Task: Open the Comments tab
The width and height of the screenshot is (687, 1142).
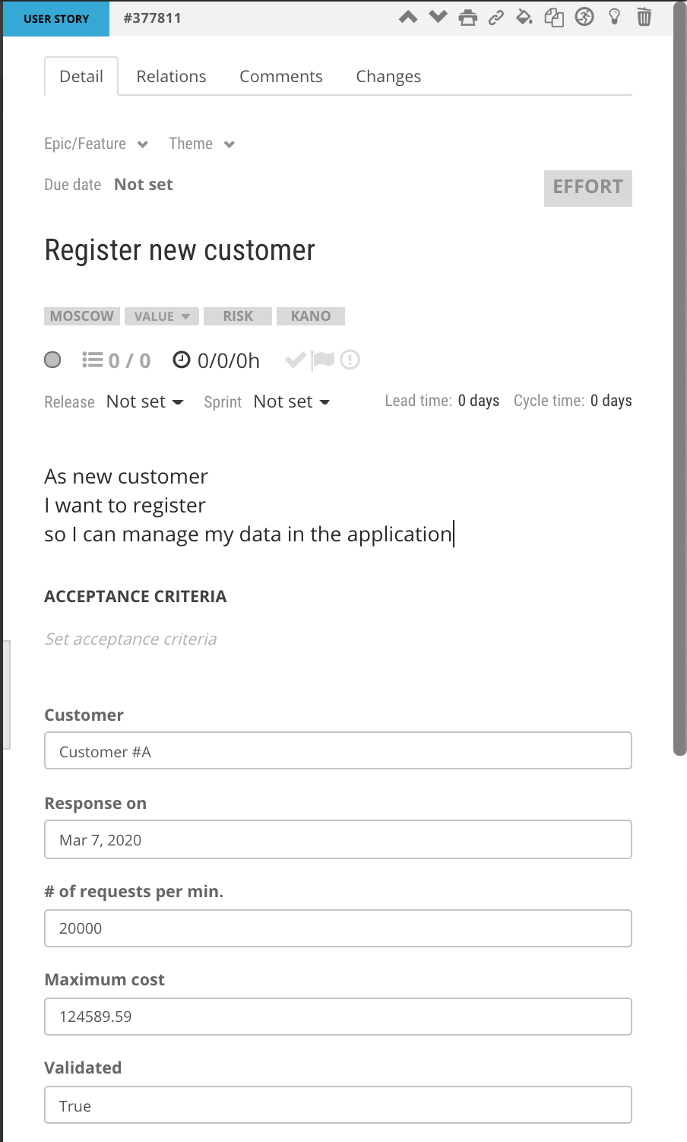Action: pos(281,76)
